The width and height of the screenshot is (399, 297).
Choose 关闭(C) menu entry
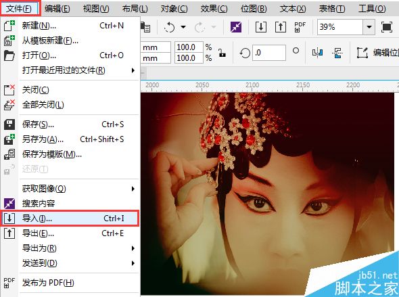(x=70, y=90)
